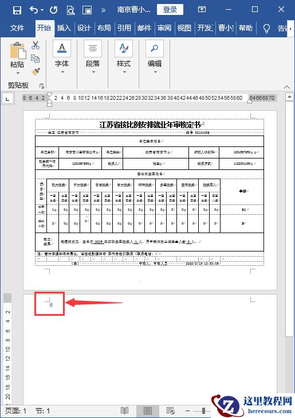Click the Undo arrow icon
The image size is (295, 418).
coord(34,10)
